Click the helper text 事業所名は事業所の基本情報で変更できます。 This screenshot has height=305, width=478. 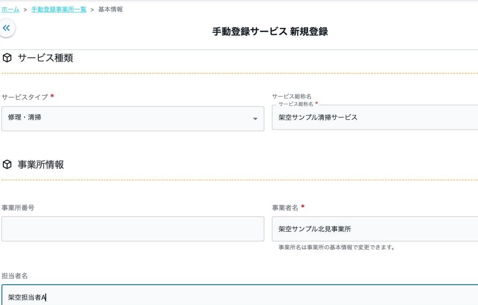coord(337,247)
